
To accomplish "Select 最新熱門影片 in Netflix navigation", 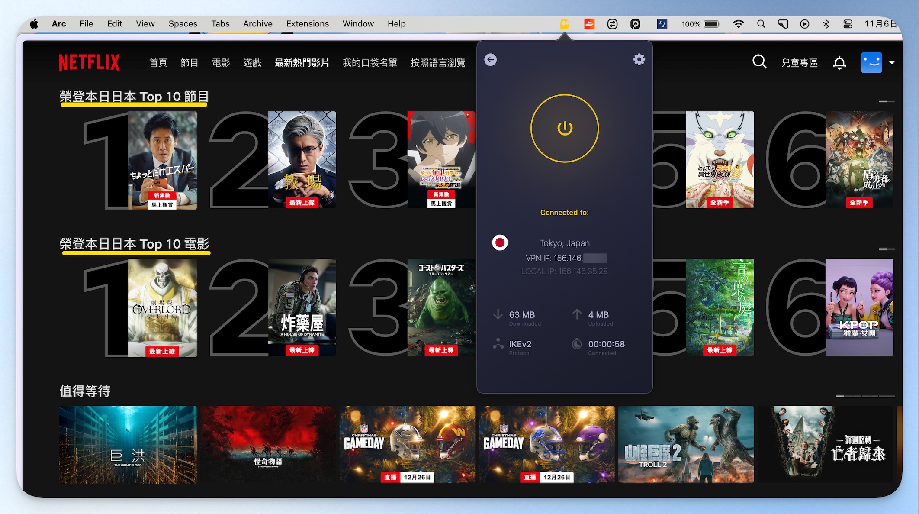I will [302, 63].
